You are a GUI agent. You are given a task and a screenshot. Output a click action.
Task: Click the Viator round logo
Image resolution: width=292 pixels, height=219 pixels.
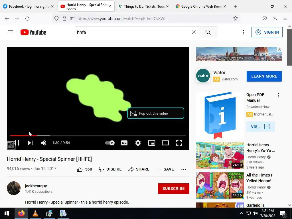pyautogui.click(x=203, y=76)
